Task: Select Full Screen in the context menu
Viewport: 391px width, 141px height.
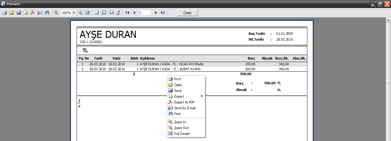Action: click(x=182, y=134)
